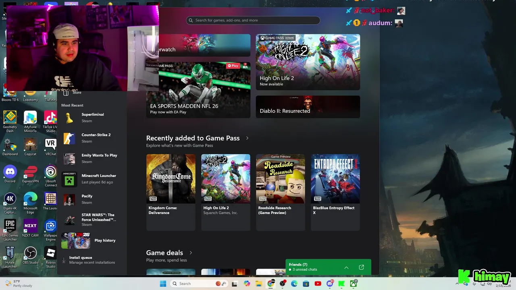Viewport: 516px width, 290px height.
Task: Expand Recently added to Game Pass chevron
Action: (247, 138)
